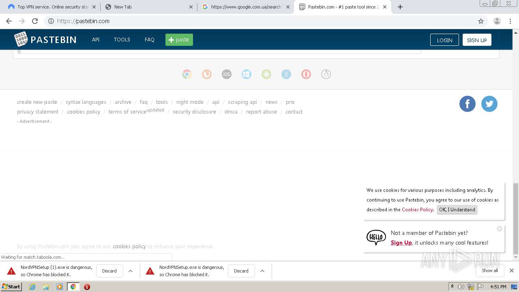Discard NordVPNSetup.exe download

241,271
